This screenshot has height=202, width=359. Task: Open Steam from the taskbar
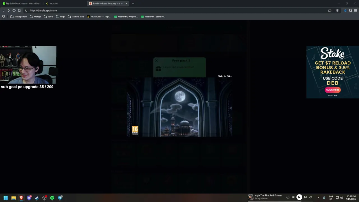coord(36,198)
